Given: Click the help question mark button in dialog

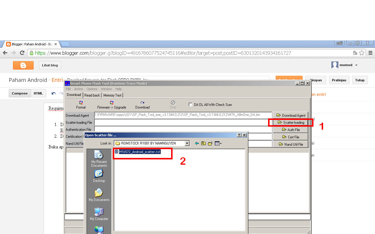Looking at the screenshot, I should click(239, 135).
